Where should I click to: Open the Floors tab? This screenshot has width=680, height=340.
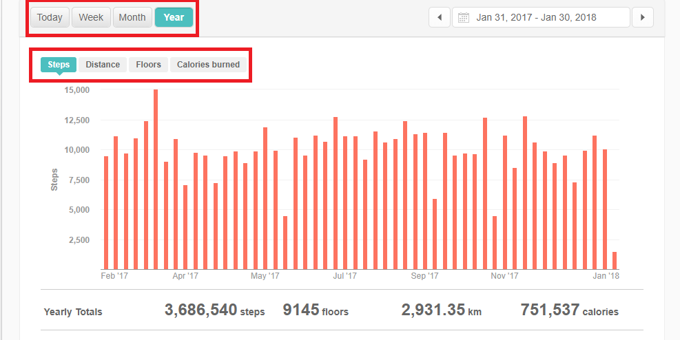pyautogui.click(x=148, y=65)
